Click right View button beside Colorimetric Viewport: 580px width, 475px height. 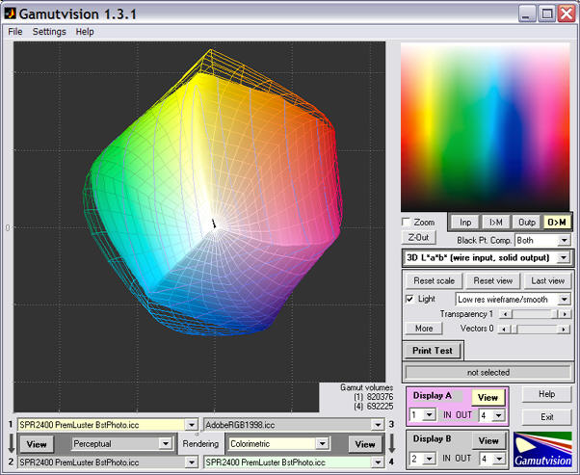click(365, 443)
